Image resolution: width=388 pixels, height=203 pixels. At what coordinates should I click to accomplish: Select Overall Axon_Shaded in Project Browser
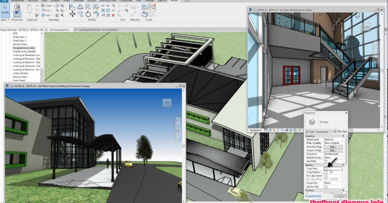pos(24,52)
